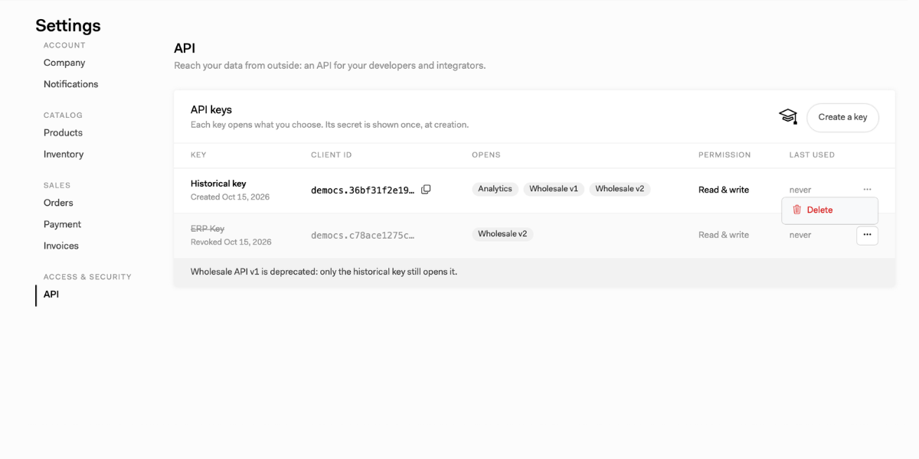Open the Inventory settings page

[64, 155]
